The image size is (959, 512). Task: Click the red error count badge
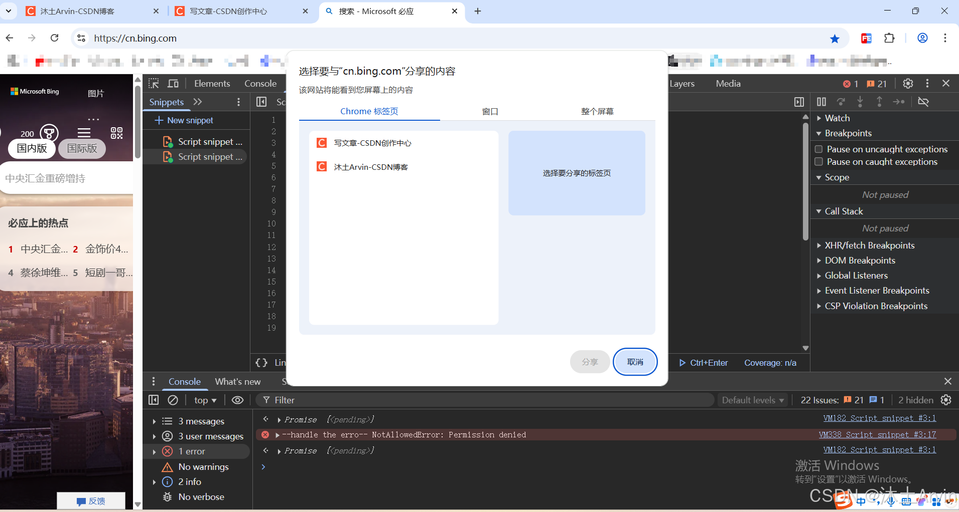(851, 84)
